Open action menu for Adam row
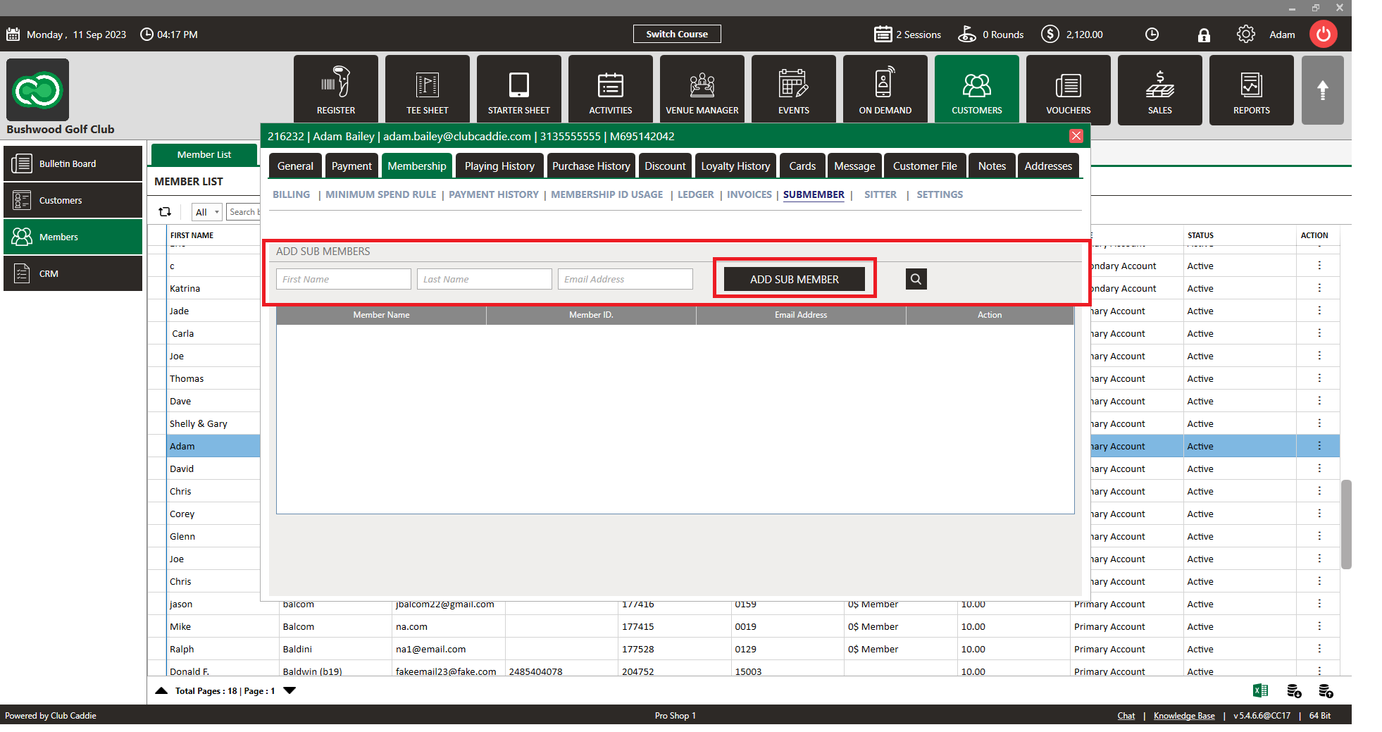 (1319, 446)
